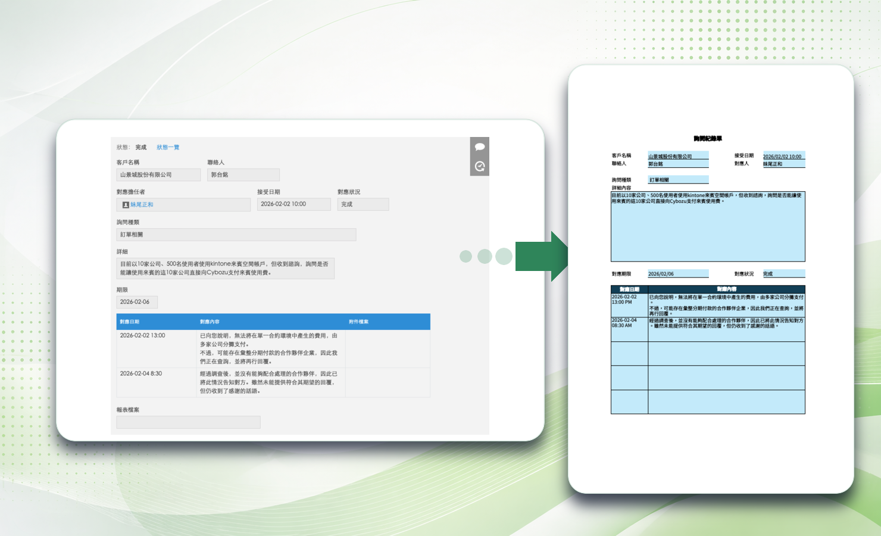Screen dimensions: 881x536
Task: Click the 妹尾正和 user link
Action: point(142,204)
